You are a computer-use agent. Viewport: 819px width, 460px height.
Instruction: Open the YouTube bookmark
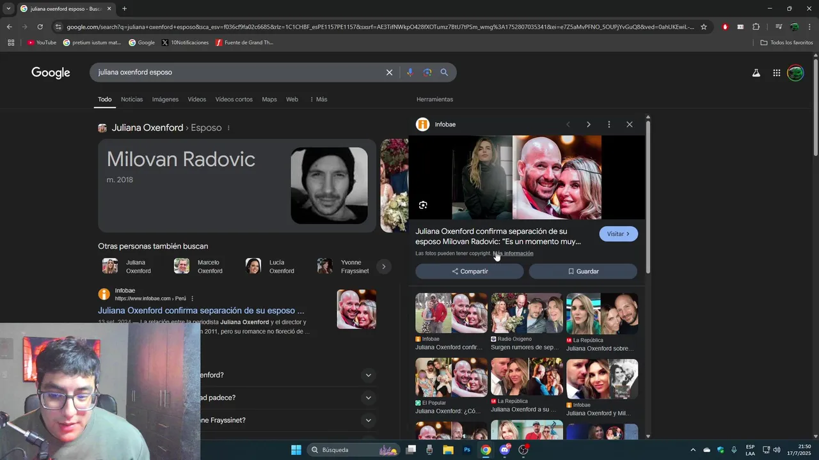click(x=42, y=43)
